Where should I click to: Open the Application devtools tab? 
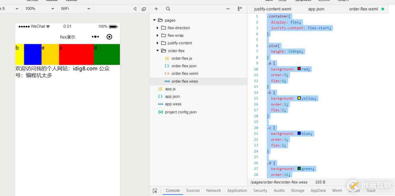coord(237,190)
